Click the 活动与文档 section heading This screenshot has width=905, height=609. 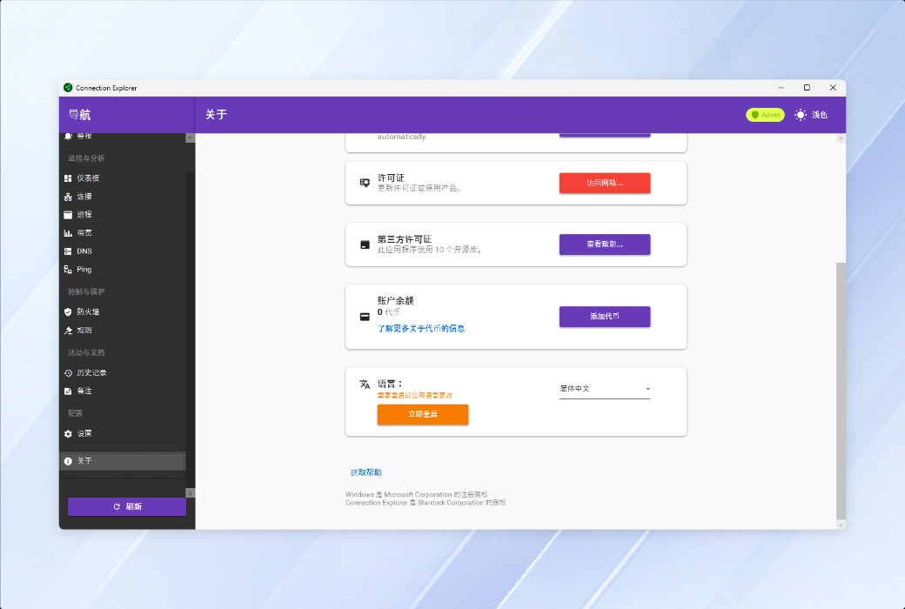pos(86,352)
